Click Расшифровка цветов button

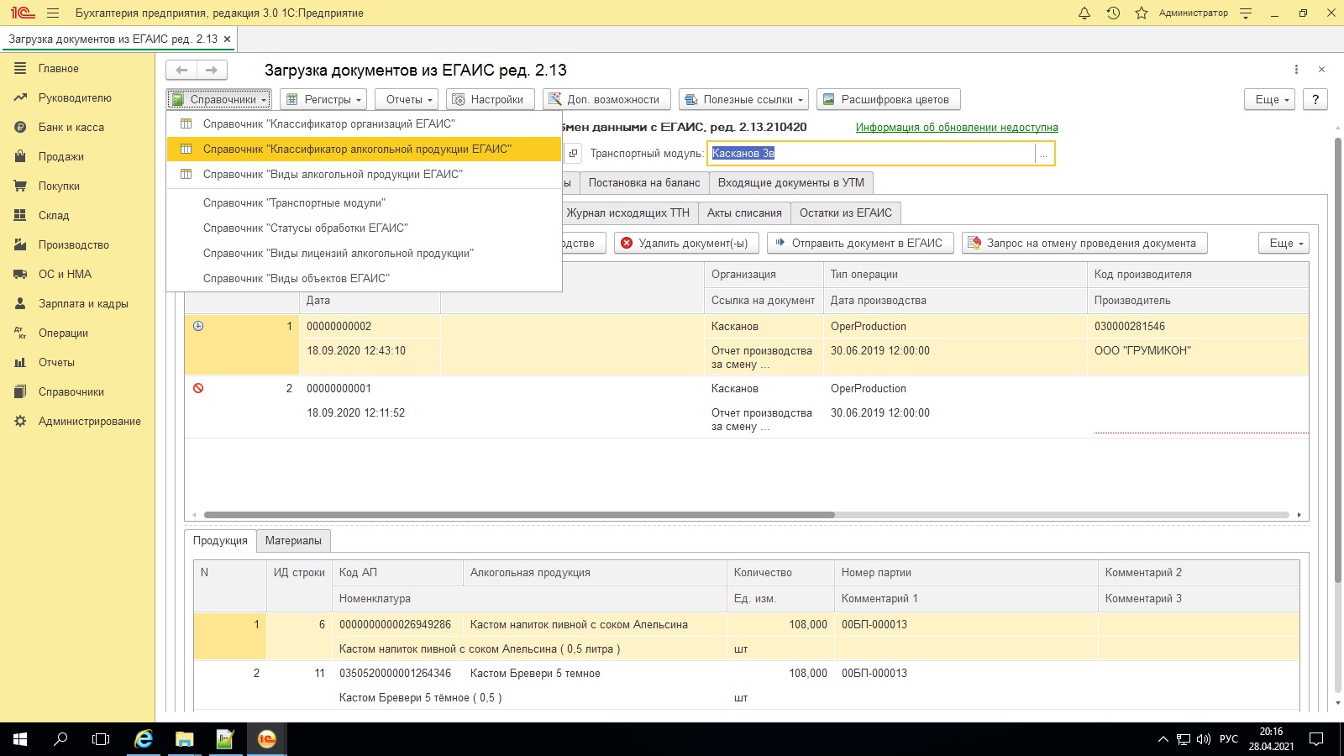pyautogui.click(x=888, y=99)
